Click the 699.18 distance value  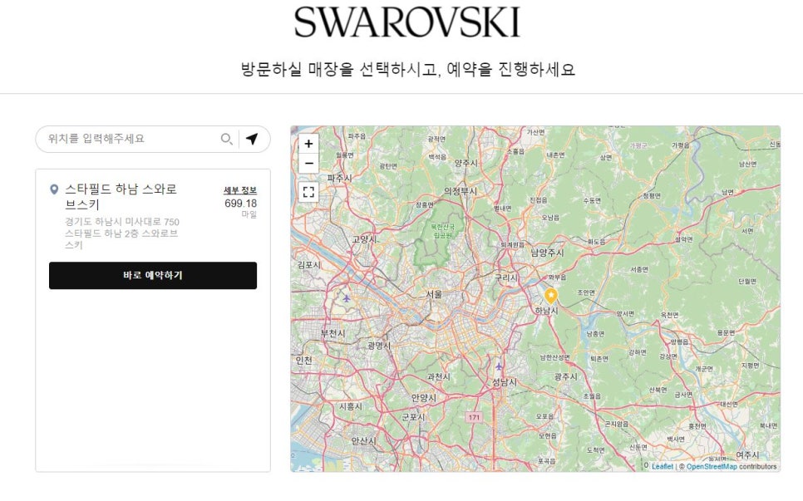click(x=241, y=204)
